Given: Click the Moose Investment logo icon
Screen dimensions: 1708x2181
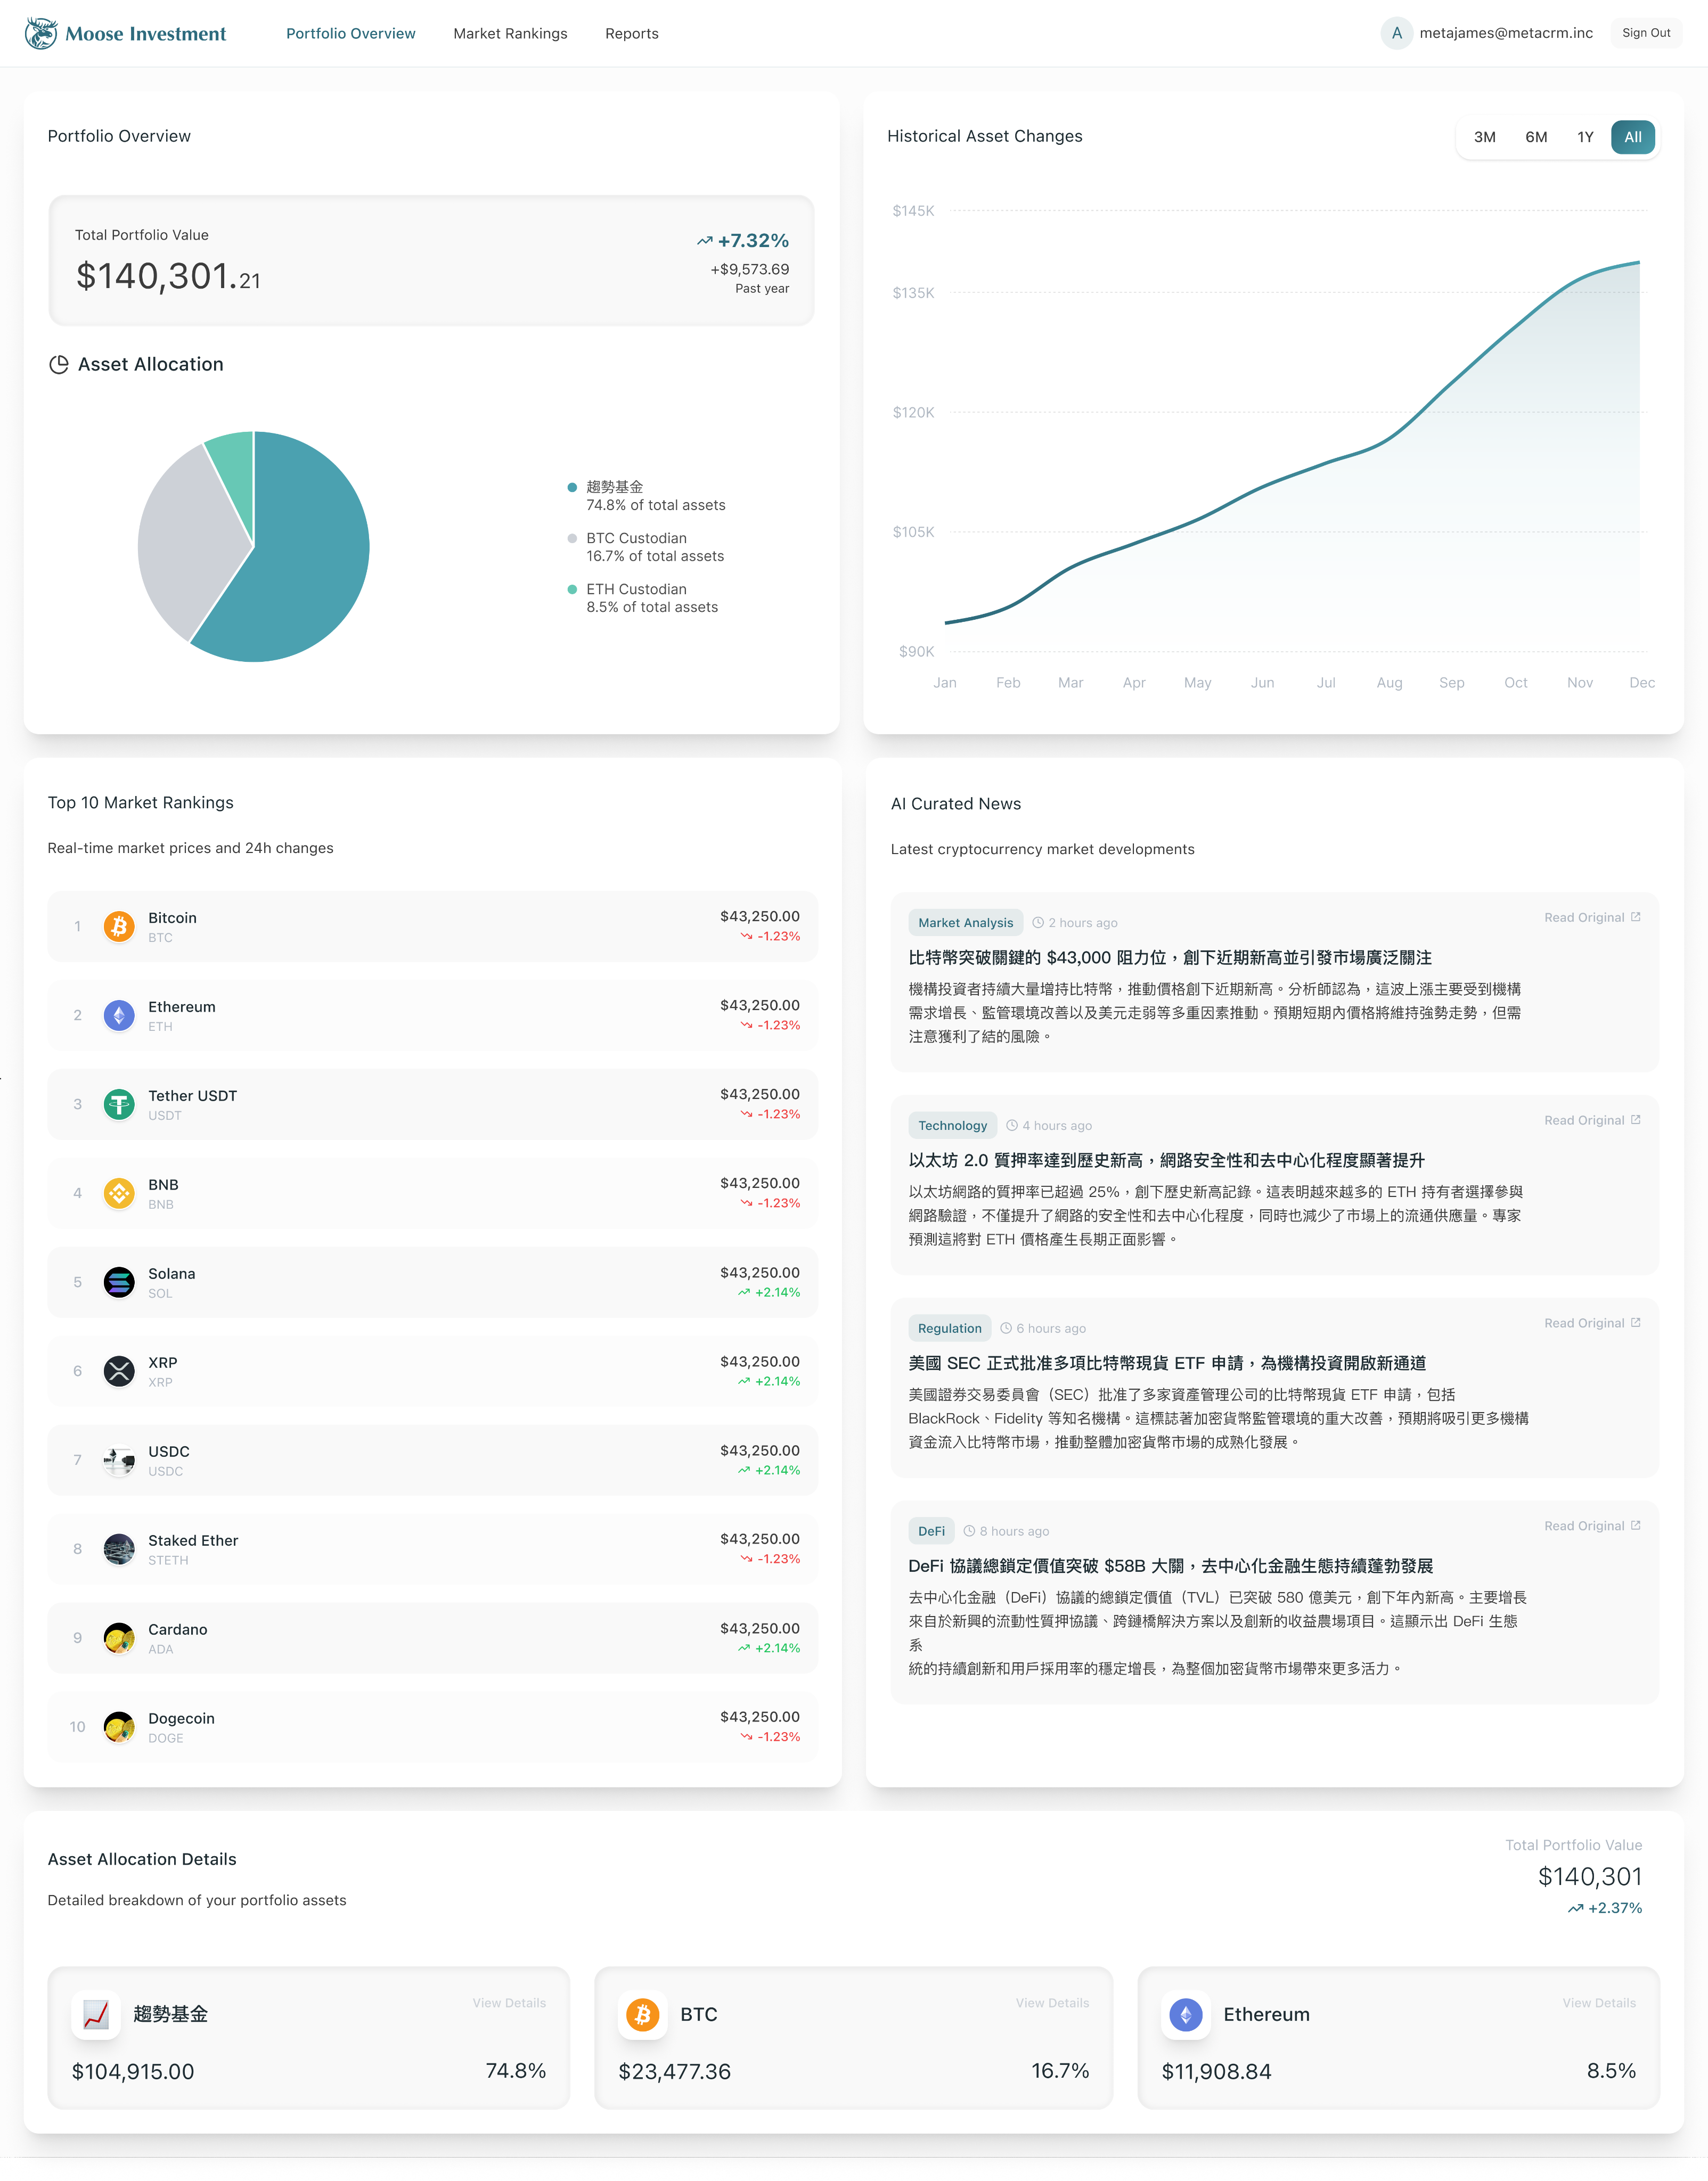Looking at the screenshot, I should 41,33.
